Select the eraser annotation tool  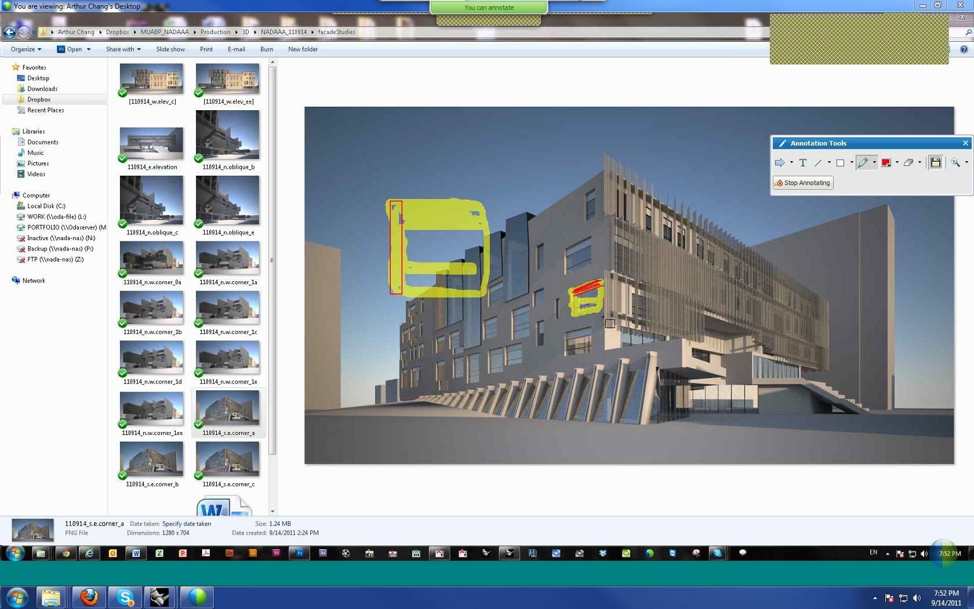[x=908, y=163]
